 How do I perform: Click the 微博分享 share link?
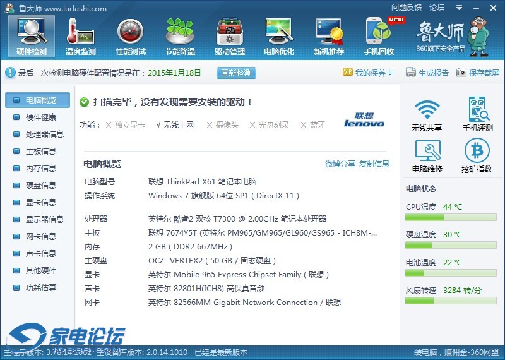[x=340, y=164]
